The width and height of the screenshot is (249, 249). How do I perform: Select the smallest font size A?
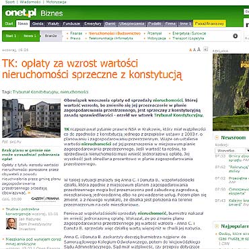pos(190,50)
